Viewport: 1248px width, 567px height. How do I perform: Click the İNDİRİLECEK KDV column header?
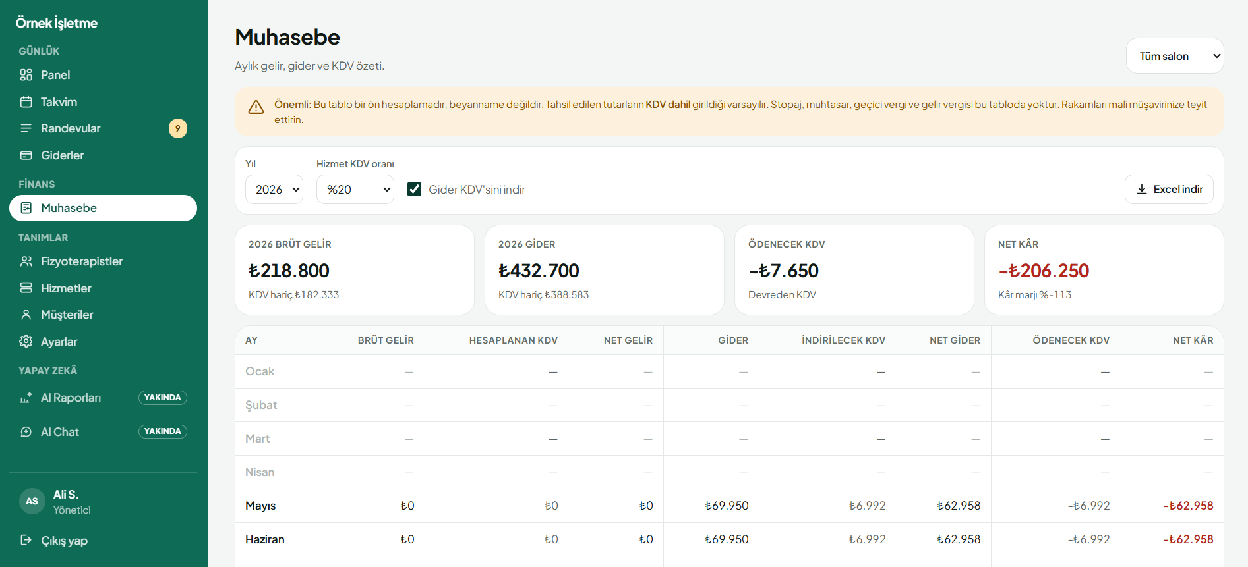(843, 340)
